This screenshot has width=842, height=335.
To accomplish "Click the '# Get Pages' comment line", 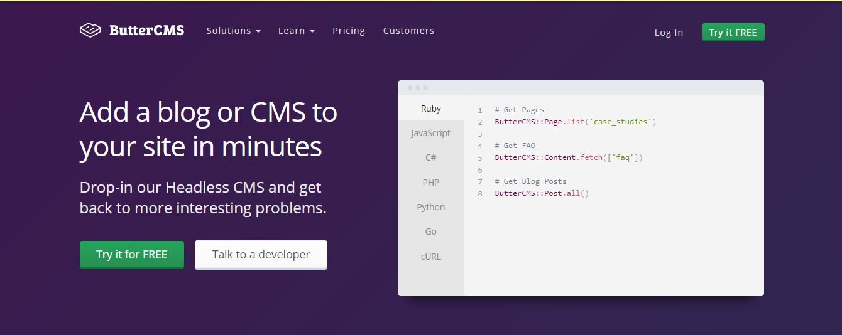I will 519,110.
